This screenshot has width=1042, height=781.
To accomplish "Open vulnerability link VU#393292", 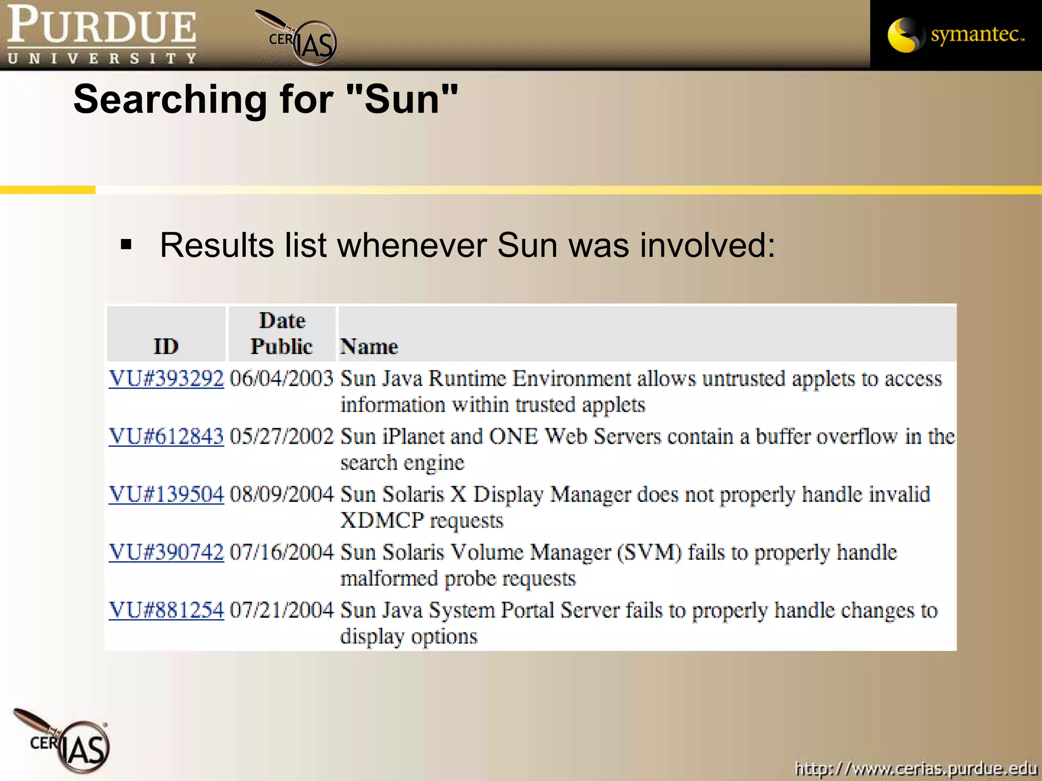I will point(166,379).
